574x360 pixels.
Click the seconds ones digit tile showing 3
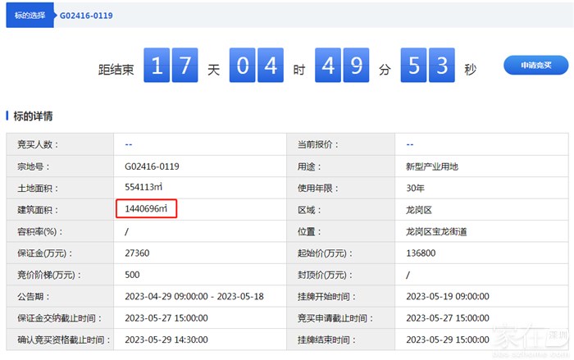[443, 66]
